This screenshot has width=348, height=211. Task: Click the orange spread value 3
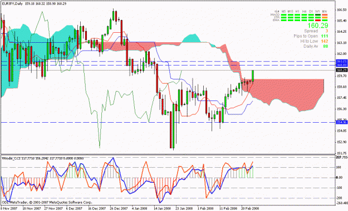326,31
